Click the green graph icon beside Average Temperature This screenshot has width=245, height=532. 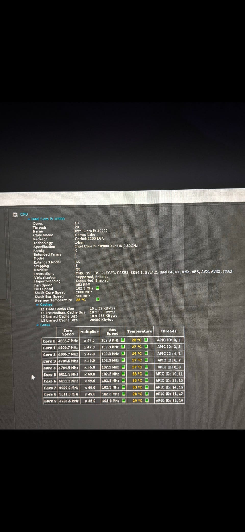pos(98,299)
